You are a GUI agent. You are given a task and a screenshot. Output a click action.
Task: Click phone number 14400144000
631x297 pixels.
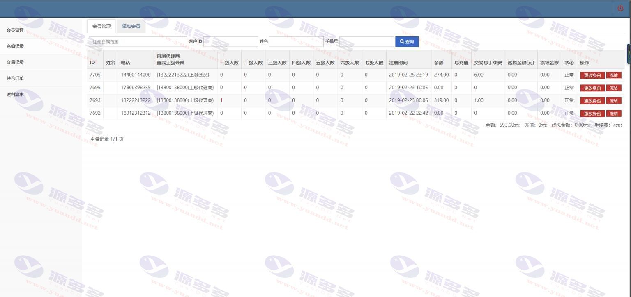point(136,75)
